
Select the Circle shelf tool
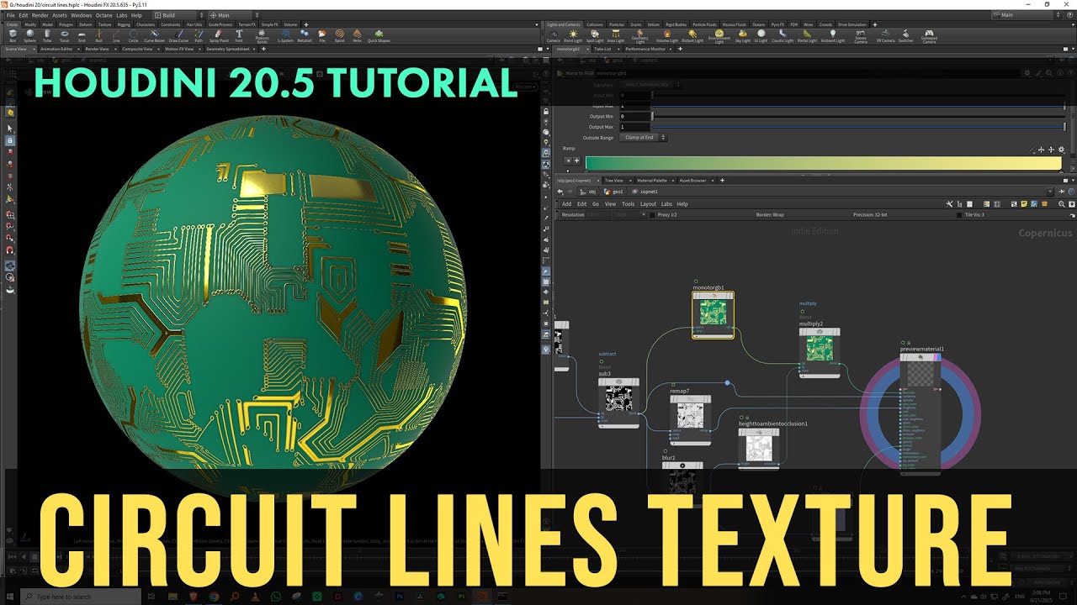pos(133,36)
